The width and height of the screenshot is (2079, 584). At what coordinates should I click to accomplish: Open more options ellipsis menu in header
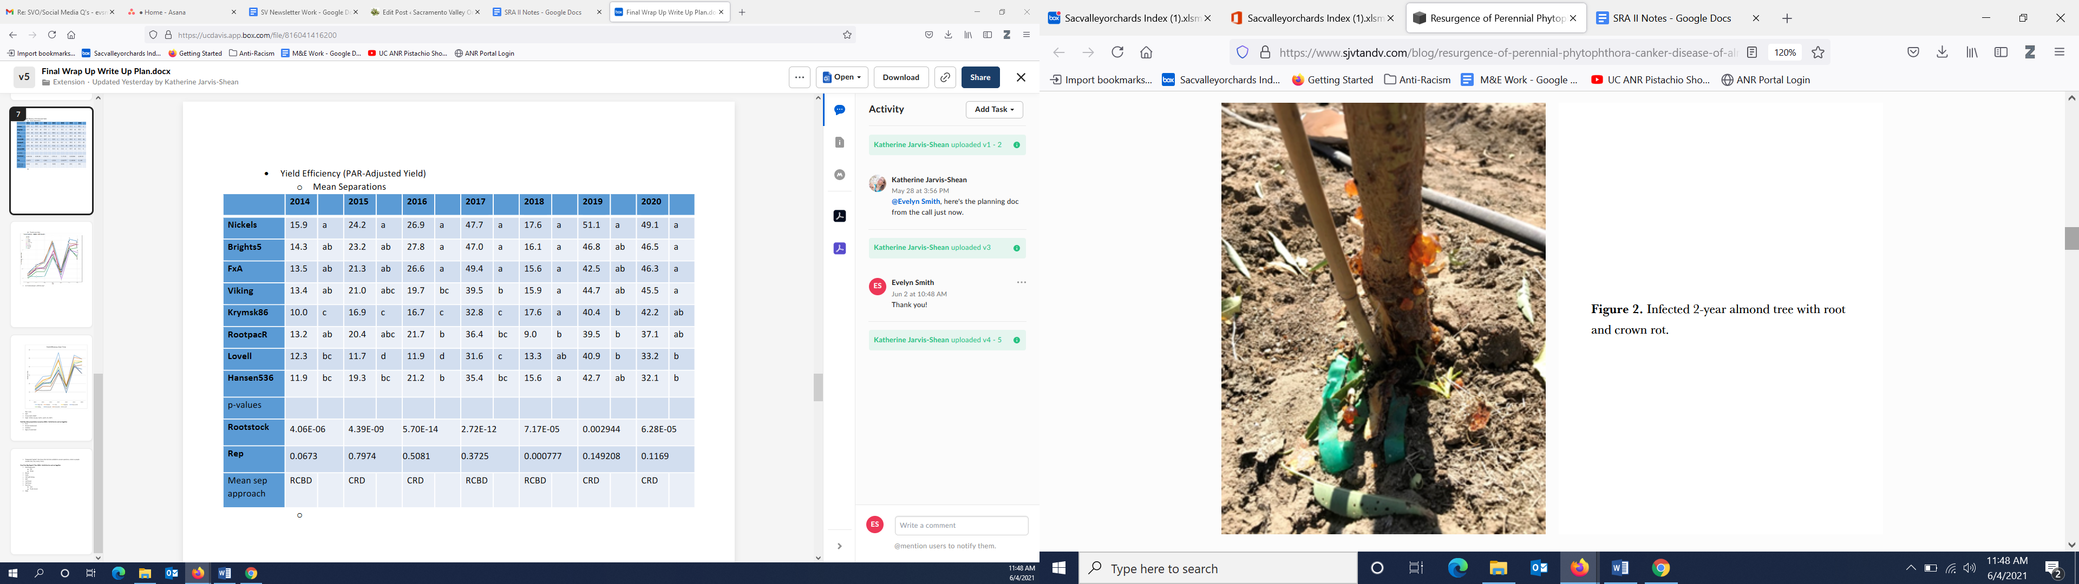(x=799, y=77)
